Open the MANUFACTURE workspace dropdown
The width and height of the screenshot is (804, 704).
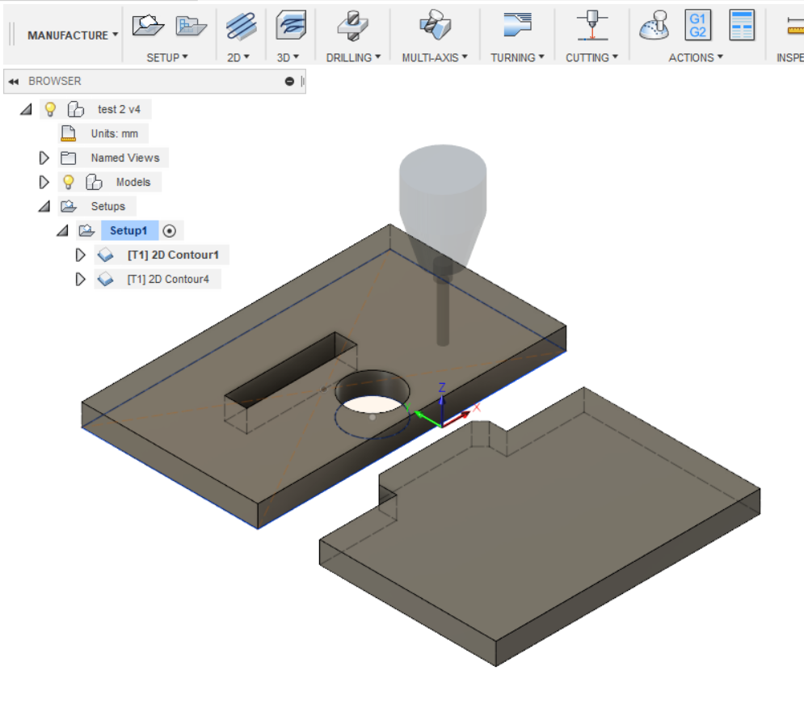click(x=72, y=36)
